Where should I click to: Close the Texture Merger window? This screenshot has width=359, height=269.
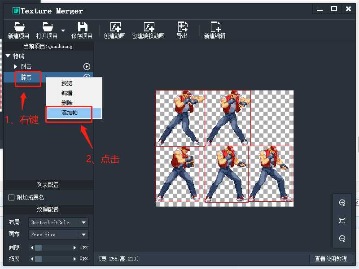pos(348,9)
